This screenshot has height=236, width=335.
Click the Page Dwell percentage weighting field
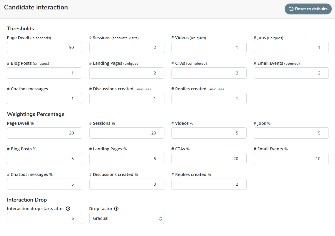pyautogui.click(x=44, y=133)
